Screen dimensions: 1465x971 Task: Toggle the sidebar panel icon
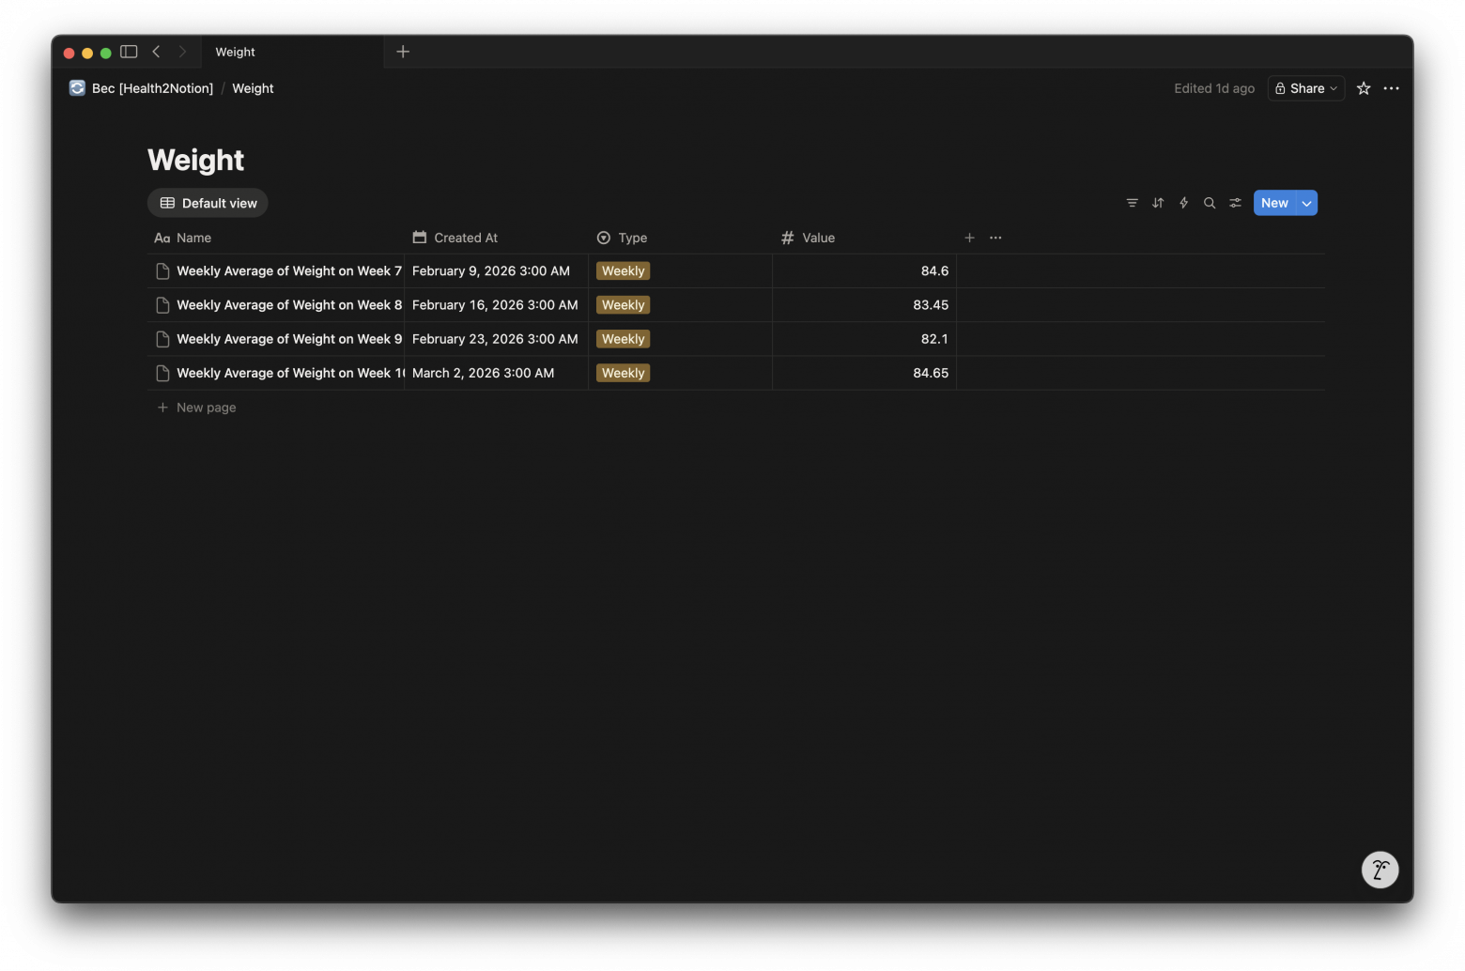click(x=129, y=52)
